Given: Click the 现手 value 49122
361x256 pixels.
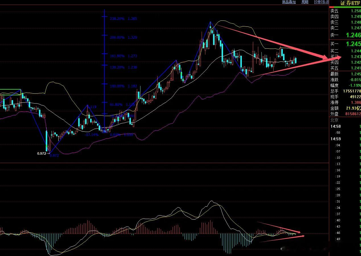Looking at the screenshot, I should click(x=356, y=97).
